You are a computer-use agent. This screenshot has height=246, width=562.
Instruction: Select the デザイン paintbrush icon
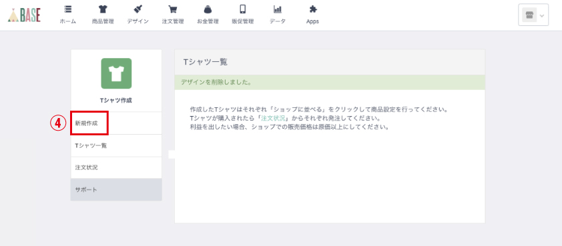(137, 10)
